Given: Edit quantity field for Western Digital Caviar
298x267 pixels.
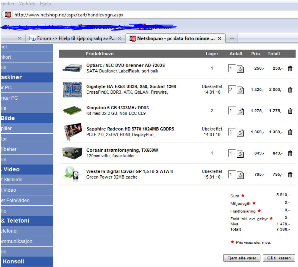Looking at the screenshot, I should (232, 174).
